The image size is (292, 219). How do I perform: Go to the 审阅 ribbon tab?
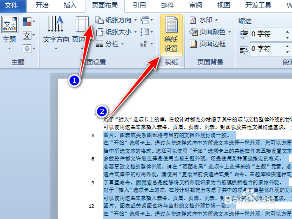(196, 5)
